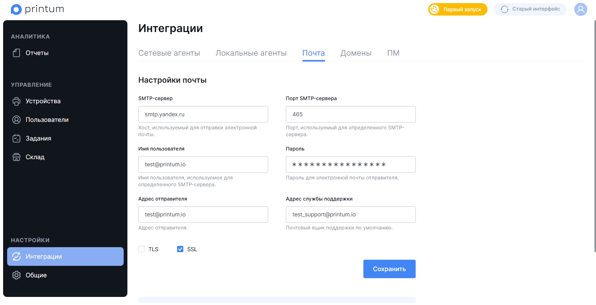The width and height of the screenshot is (596, 305).
Task: Click the УПРАВЛЕНИЕ section header
Action: click(31, 85)
